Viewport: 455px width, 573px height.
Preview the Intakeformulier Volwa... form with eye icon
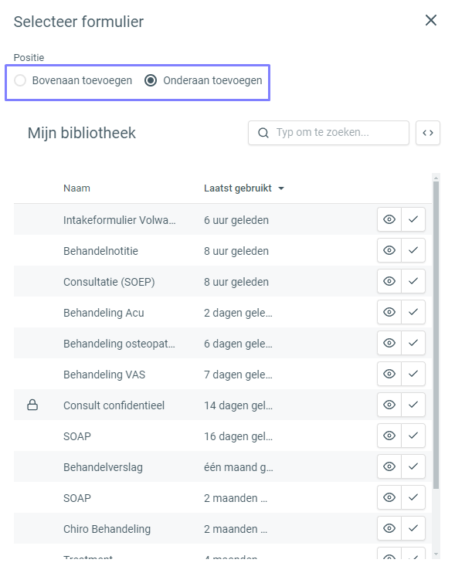point(389,219)
